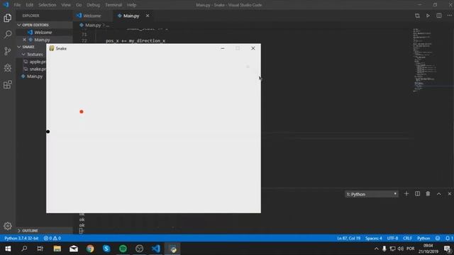This screenshot has height=255, width=454.
Task: Open File Explorer from the taskbar
Action: pyautogui.click(x=57, y=249)
